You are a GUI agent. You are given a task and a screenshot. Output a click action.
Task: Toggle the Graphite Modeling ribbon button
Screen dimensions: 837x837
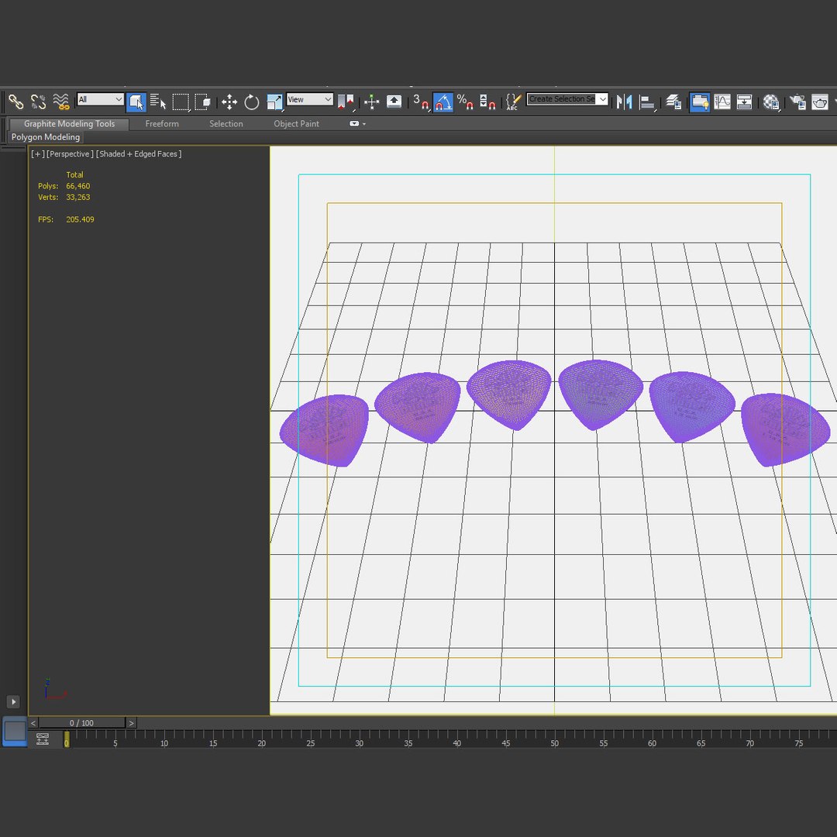pos(699,102)
